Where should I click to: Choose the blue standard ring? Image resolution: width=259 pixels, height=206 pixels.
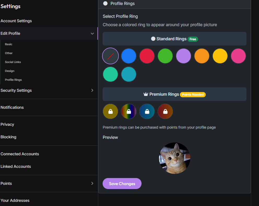pyautogui.click(x=129, y=56)
